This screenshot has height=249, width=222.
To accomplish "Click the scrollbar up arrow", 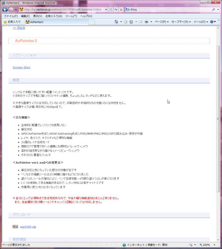I will pos(218,28).
